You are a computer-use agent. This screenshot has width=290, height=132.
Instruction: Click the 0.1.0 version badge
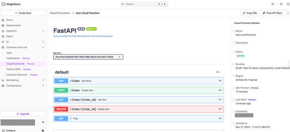82,29
